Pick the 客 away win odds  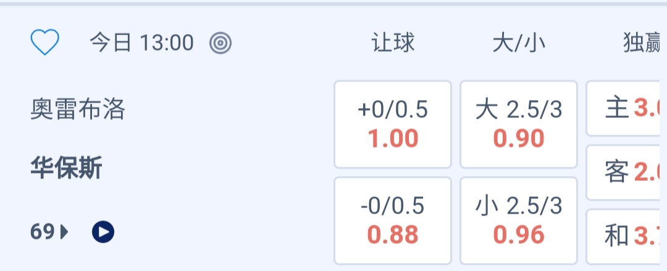tap(625, 173)
